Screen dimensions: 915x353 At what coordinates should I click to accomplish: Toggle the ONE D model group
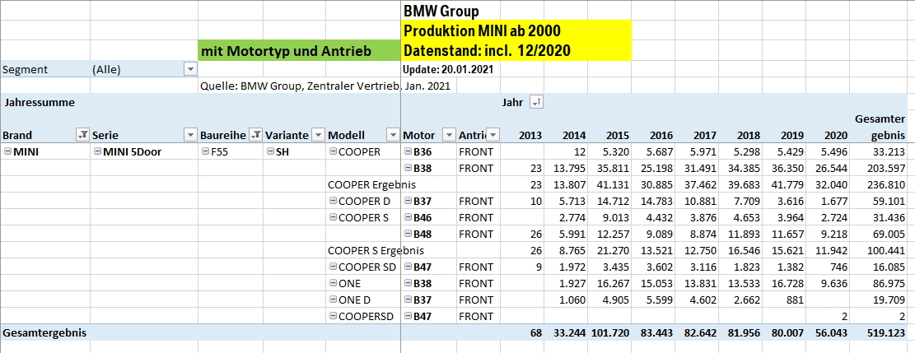334,300
